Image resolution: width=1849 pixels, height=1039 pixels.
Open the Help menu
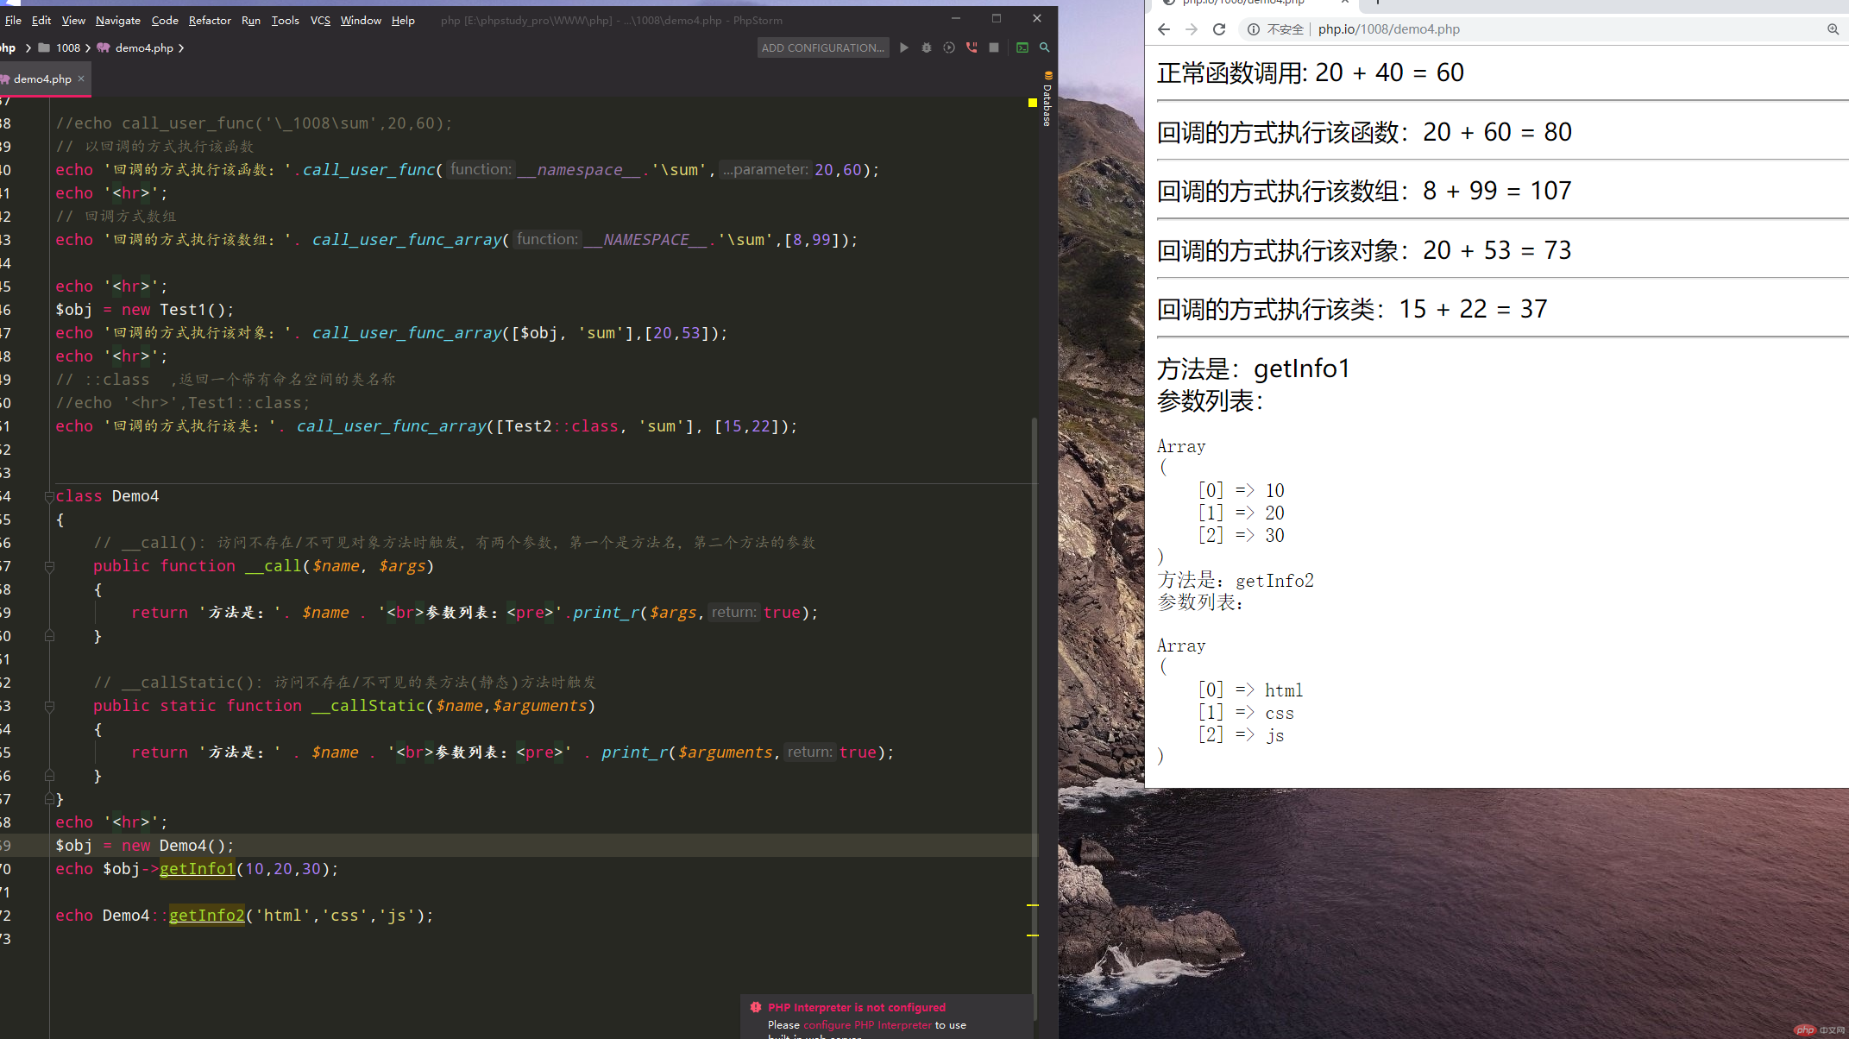[403, 20]
